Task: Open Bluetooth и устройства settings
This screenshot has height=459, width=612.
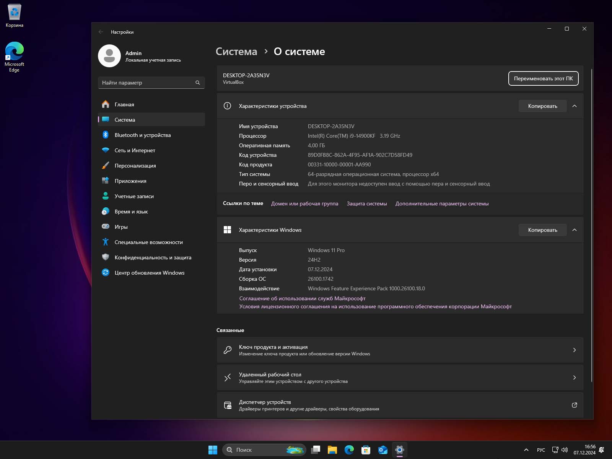Action: pyautogui.click(x=142, y=135)
